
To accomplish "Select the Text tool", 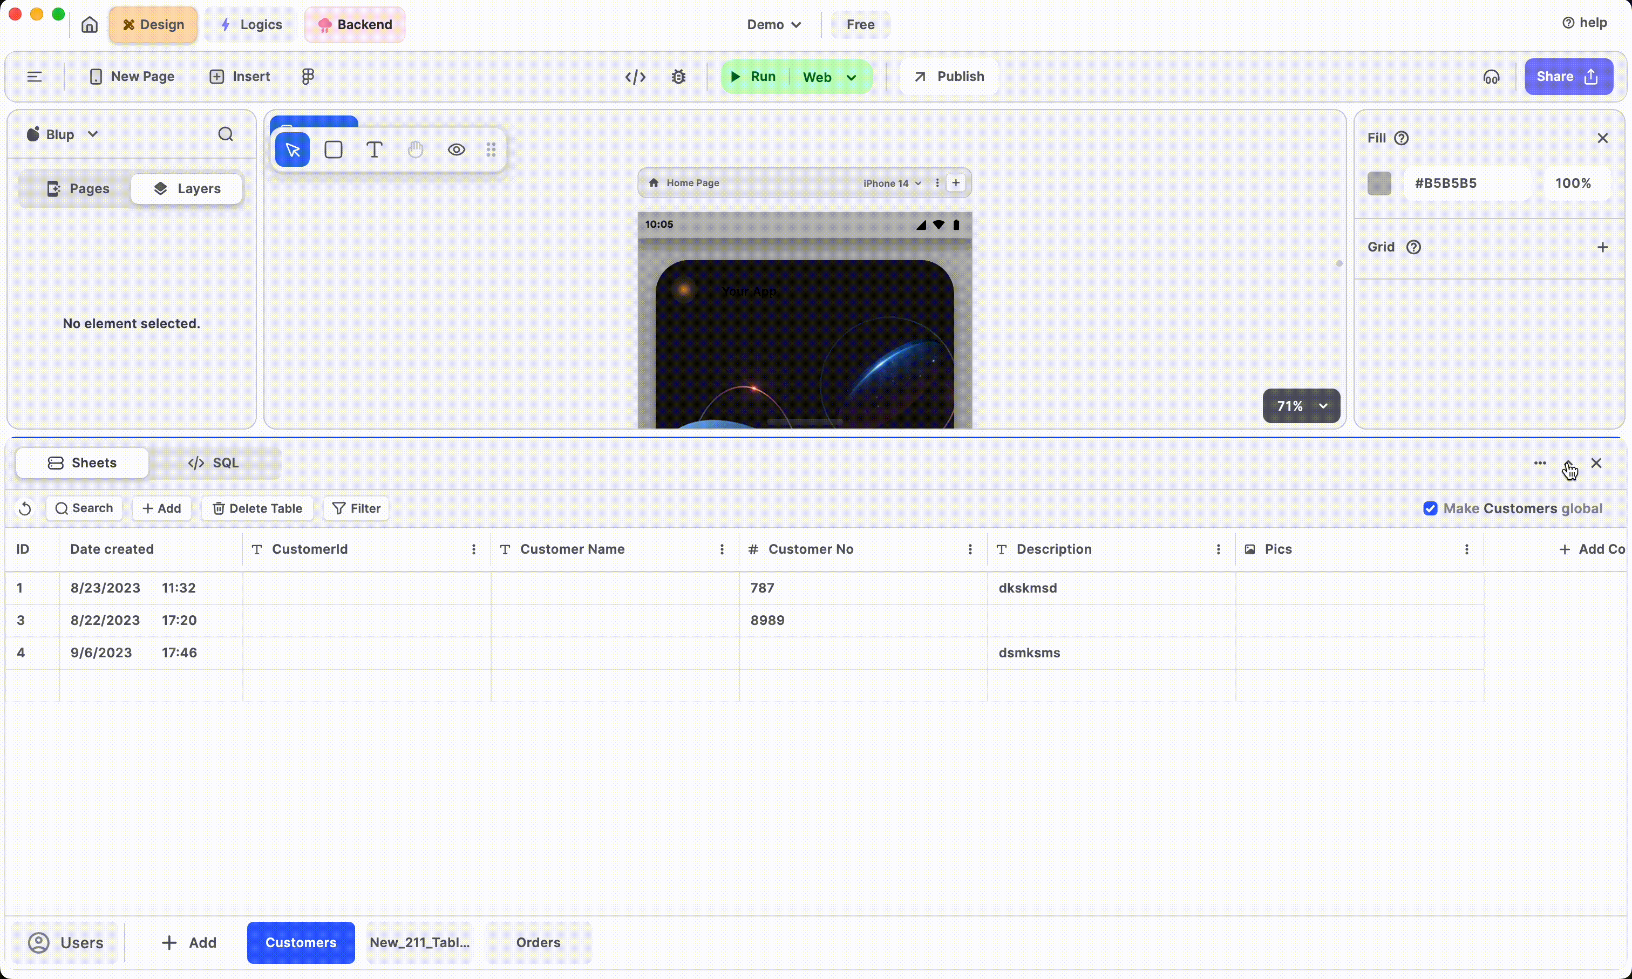I will click(374, 149).
